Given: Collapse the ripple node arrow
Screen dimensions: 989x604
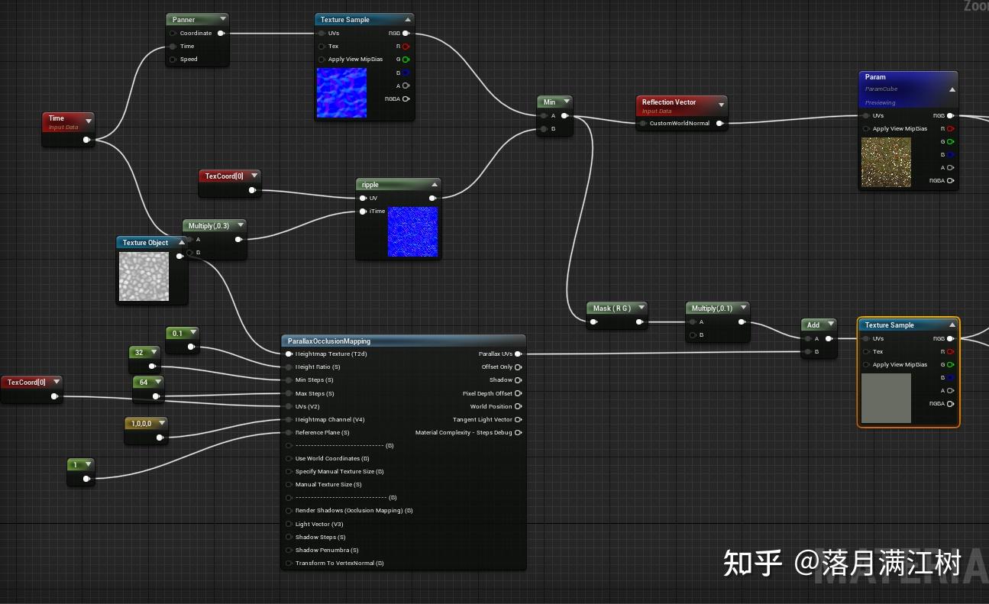Looking at the screenshot, I should pyautogui.click(x=435, y=185).
